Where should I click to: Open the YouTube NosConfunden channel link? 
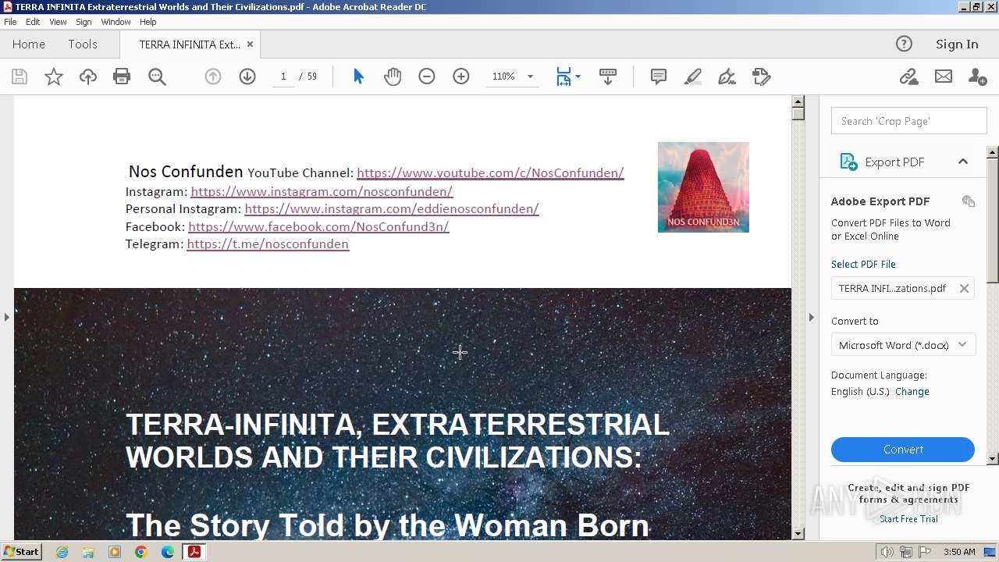(x=490, y=173)
